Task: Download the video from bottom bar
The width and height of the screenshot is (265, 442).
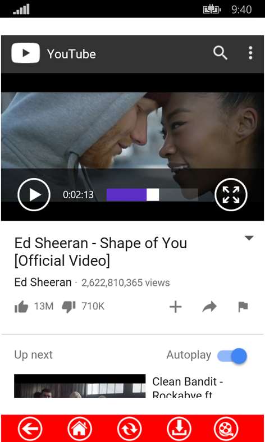Action: click(179, 429)
